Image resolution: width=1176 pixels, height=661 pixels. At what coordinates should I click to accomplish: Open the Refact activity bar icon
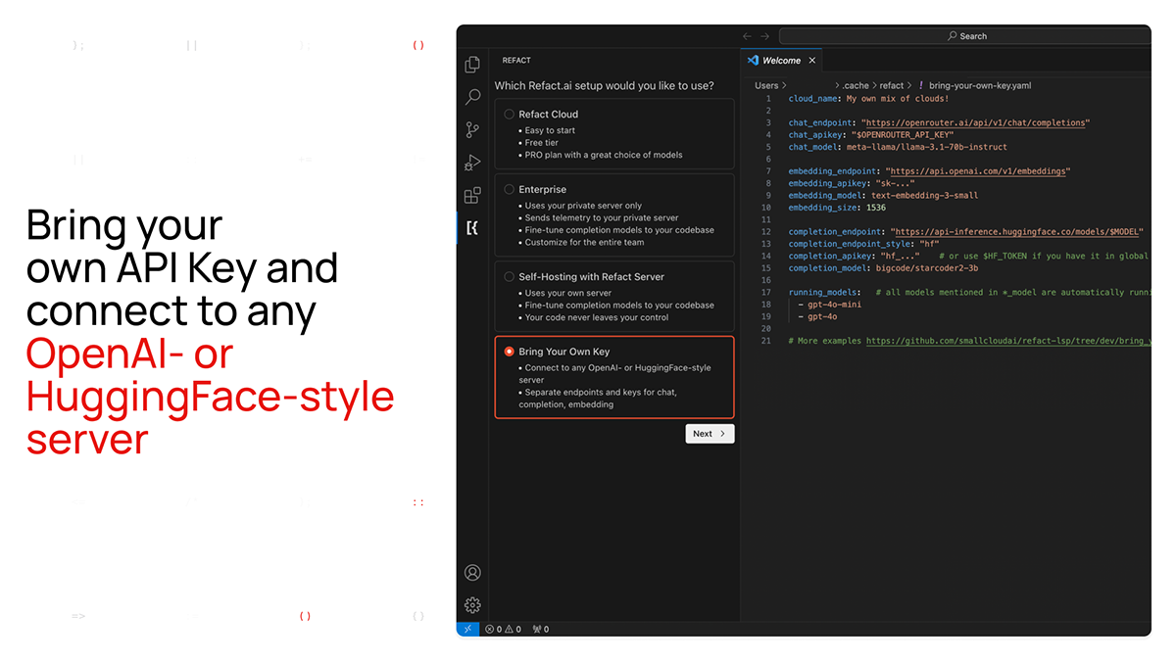tap(472, 228)
